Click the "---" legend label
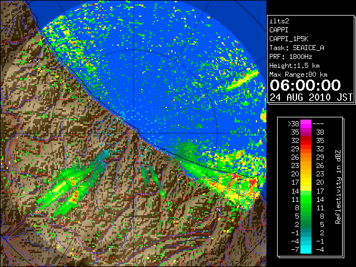356x267 pixels. [318, 124]
